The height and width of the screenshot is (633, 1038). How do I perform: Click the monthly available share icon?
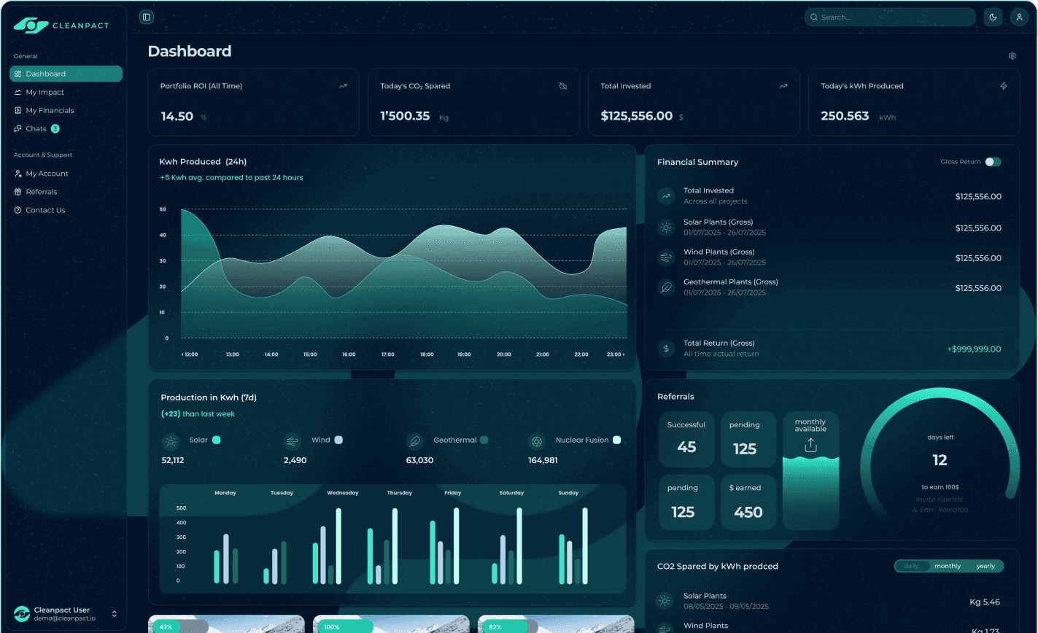[x=810, y=446]
